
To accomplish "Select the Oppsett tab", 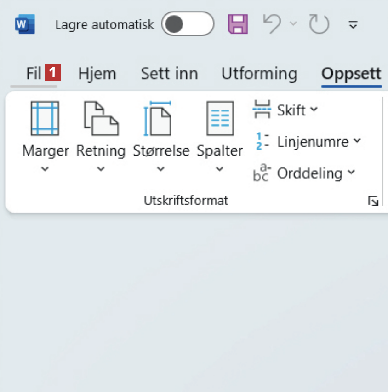I will click(351, 74).
